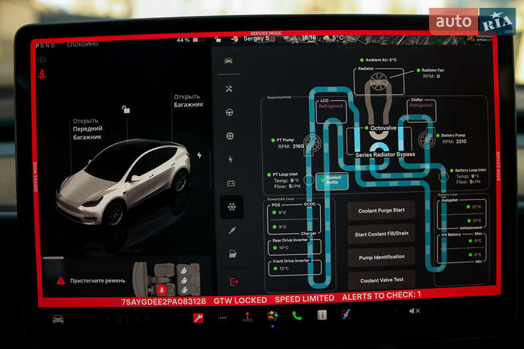Open the owner's manual book icon

322,314
